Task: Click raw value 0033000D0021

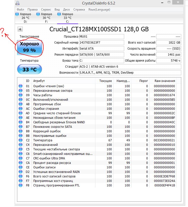Action: (164, 140)
